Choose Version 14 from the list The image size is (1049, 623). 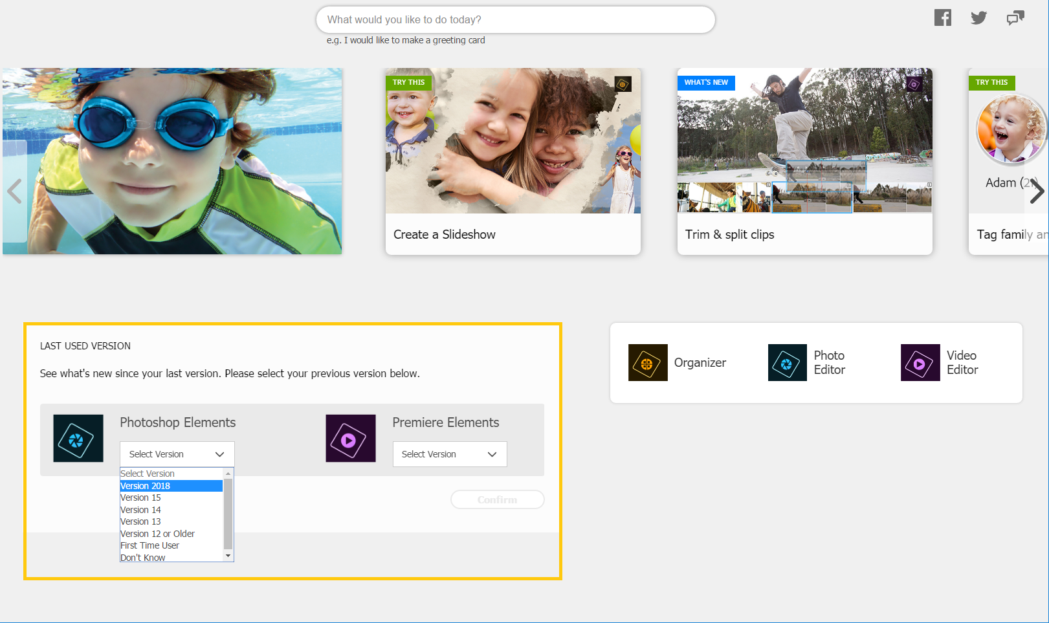pos(171,510)
